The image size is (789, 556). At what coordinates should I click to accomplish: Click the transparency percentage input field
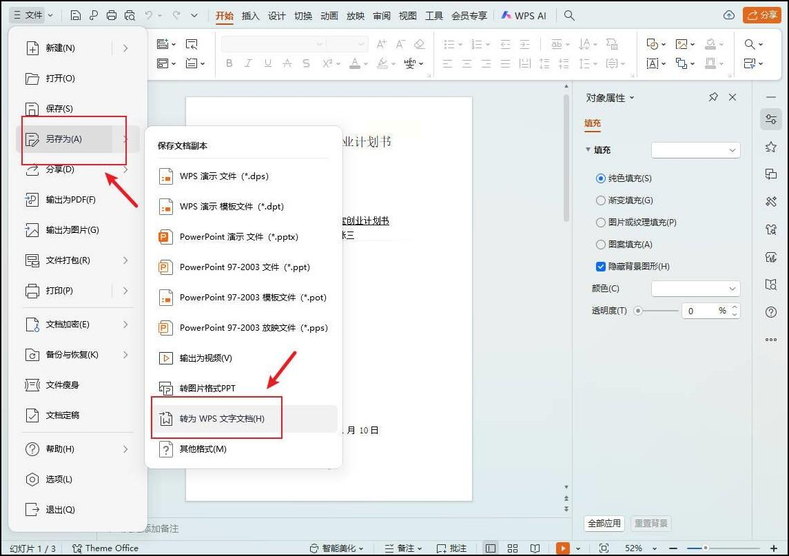(704, 311)
